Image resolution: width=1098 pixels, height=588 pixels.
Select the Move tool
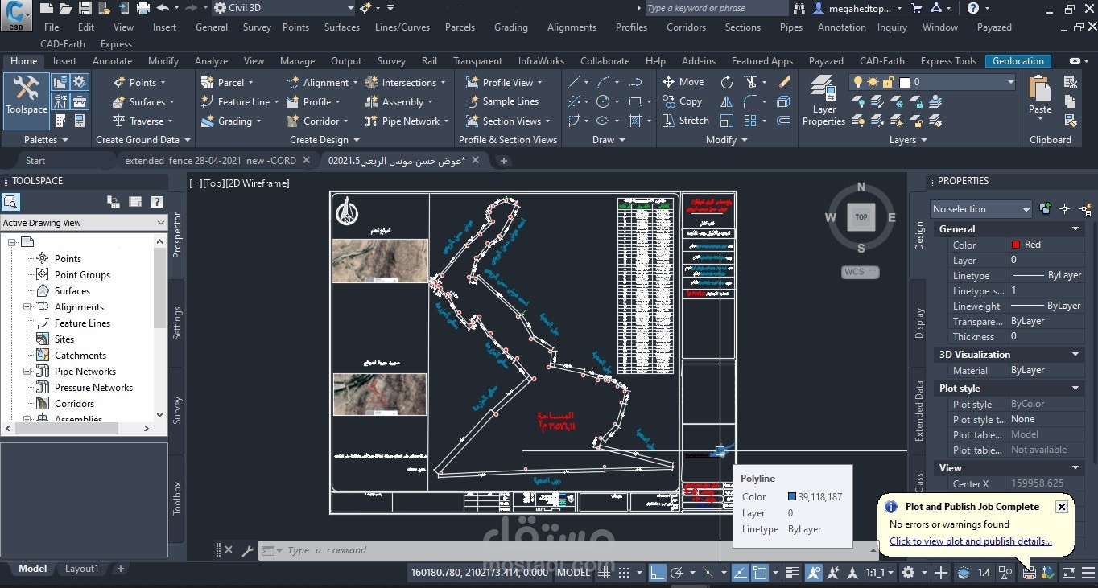tap(683, 82)
